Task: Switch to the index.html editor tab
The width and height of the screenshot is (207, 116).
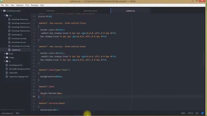Action: (x=50, y=11)
